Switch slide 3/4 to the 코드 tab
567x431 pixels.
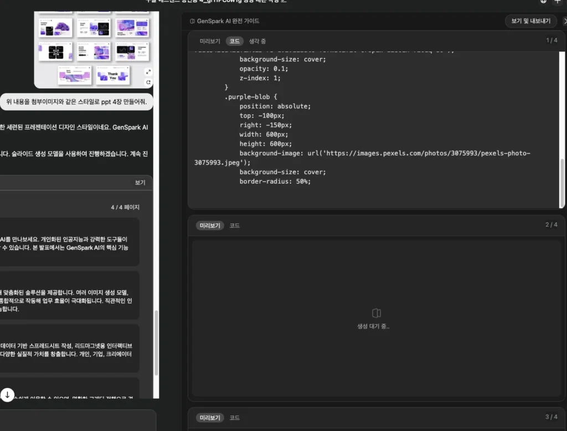(x=235, y=418)
